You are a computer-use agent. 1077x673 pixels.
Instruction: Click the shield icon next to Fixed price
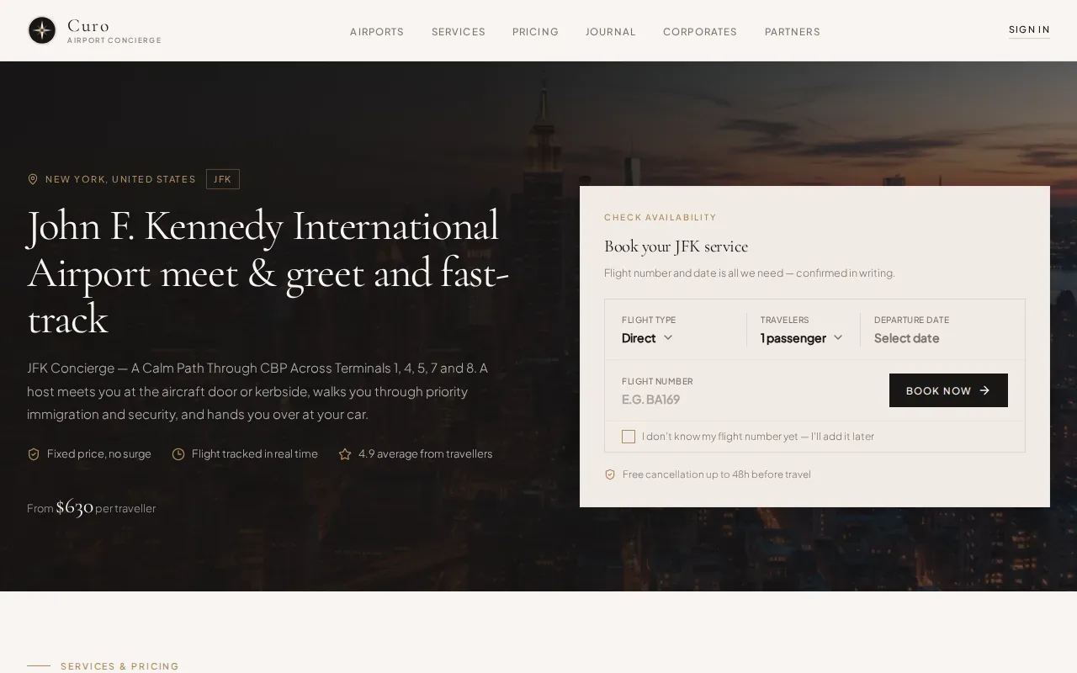34,454
